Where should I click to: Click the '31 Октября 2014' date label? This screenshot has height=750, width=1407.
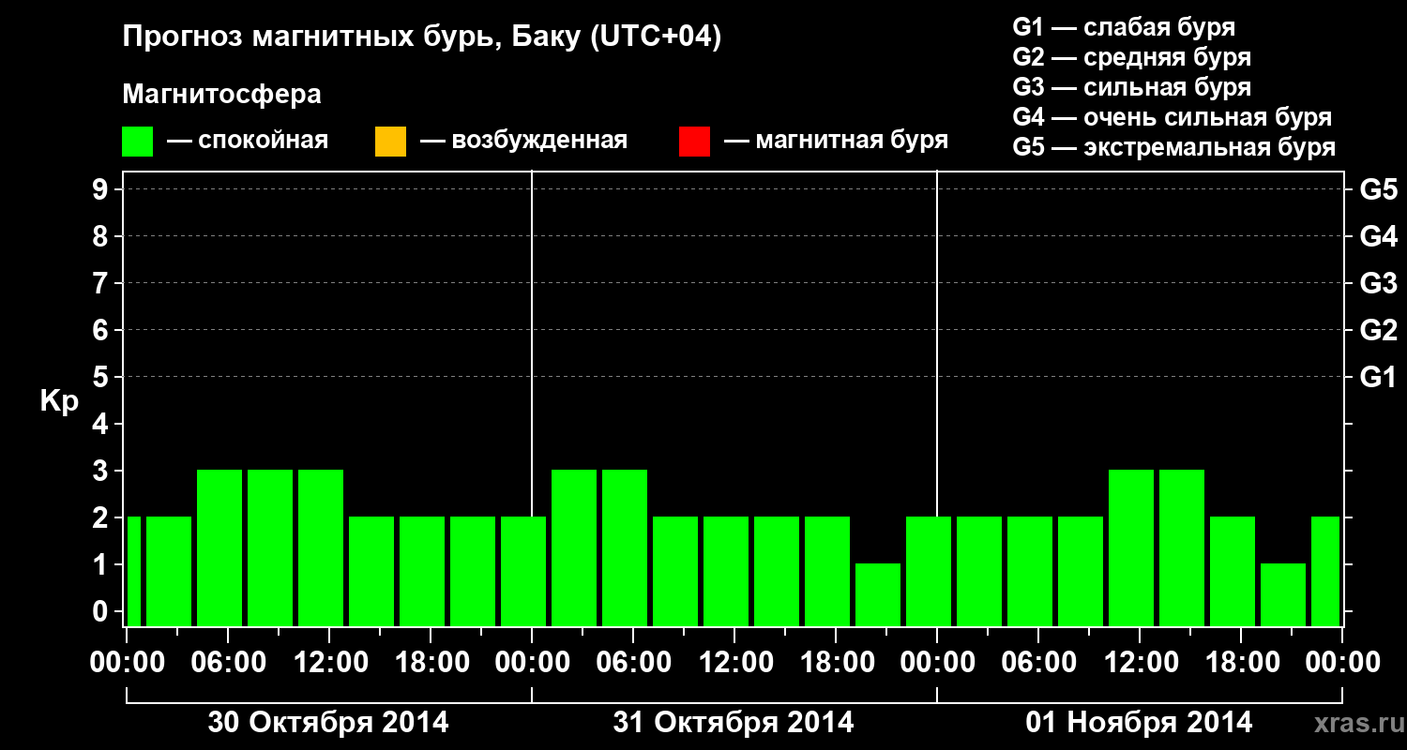click(734, 722)
